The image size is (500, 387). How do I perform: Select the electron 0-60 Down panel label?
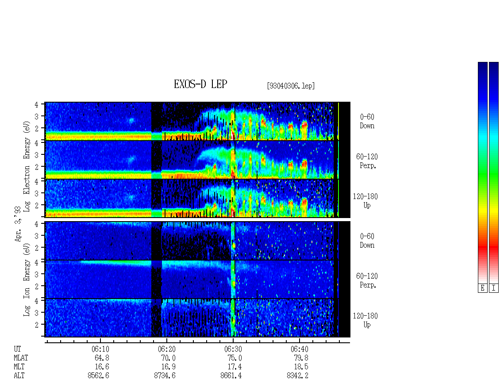[367, 122]
